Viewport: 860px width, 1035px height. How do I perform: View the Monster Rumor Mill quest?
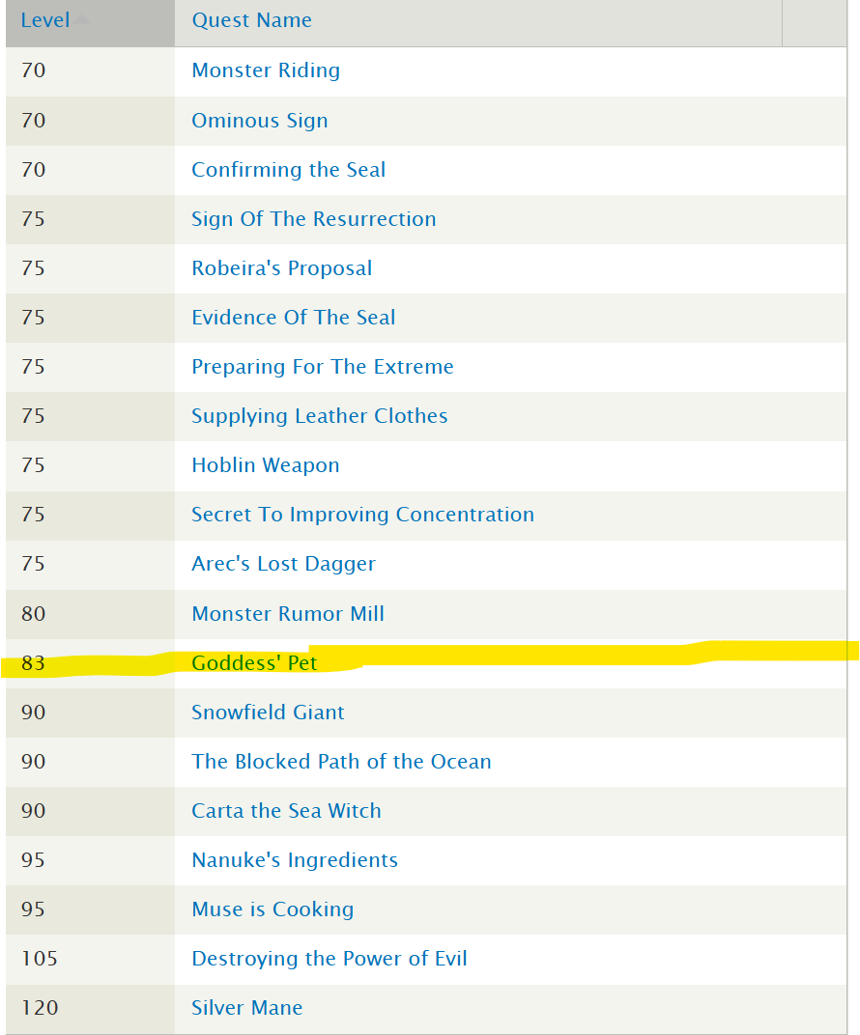click(287, 614)
